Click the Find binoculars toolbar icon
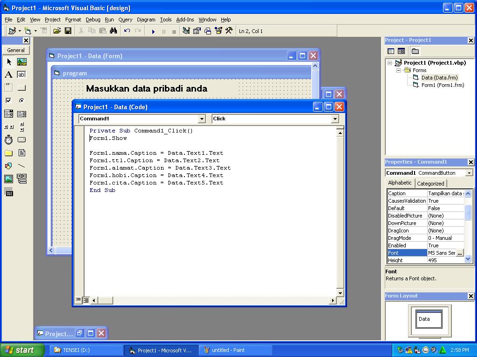Image resolution: width=477 pixels, height=357 pixels. (114, 31)
